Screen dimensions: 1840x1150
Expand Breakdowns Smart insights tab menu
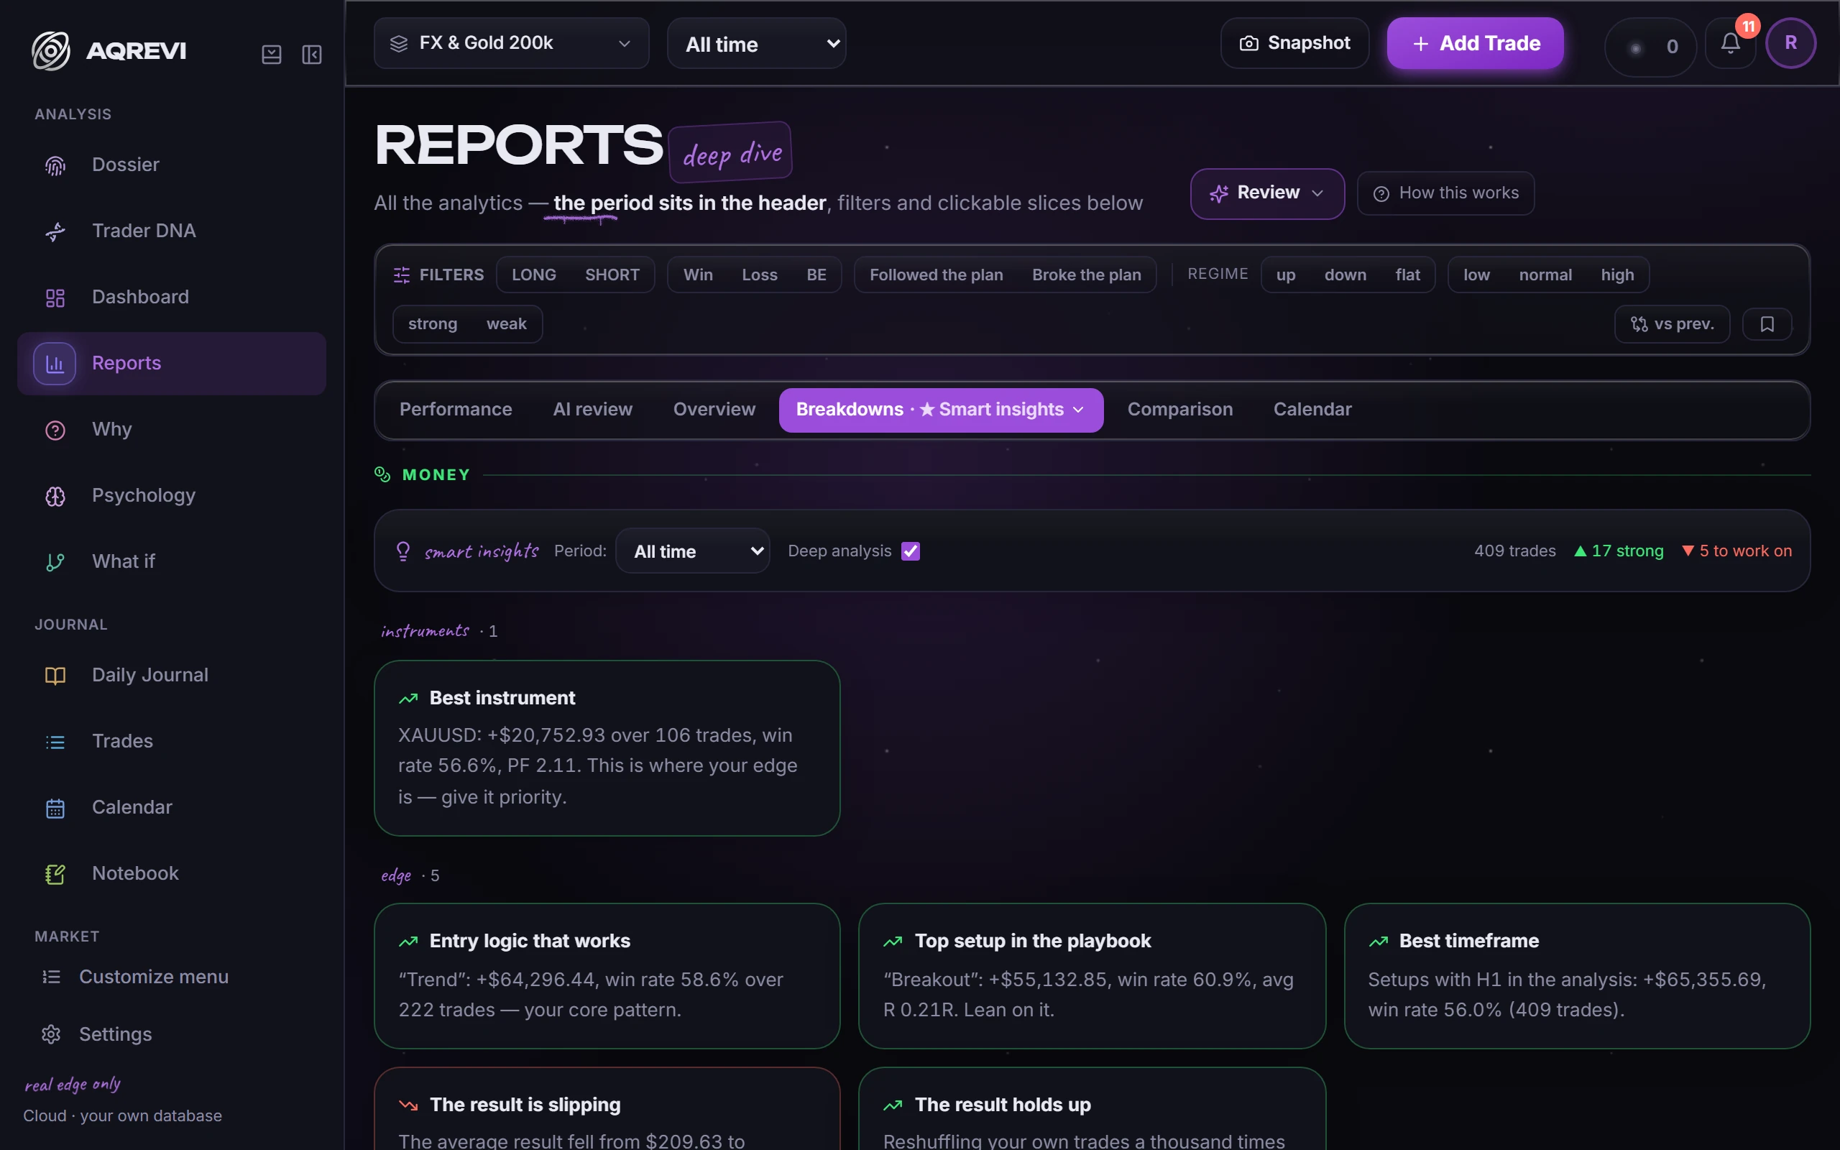click(941, 410)
